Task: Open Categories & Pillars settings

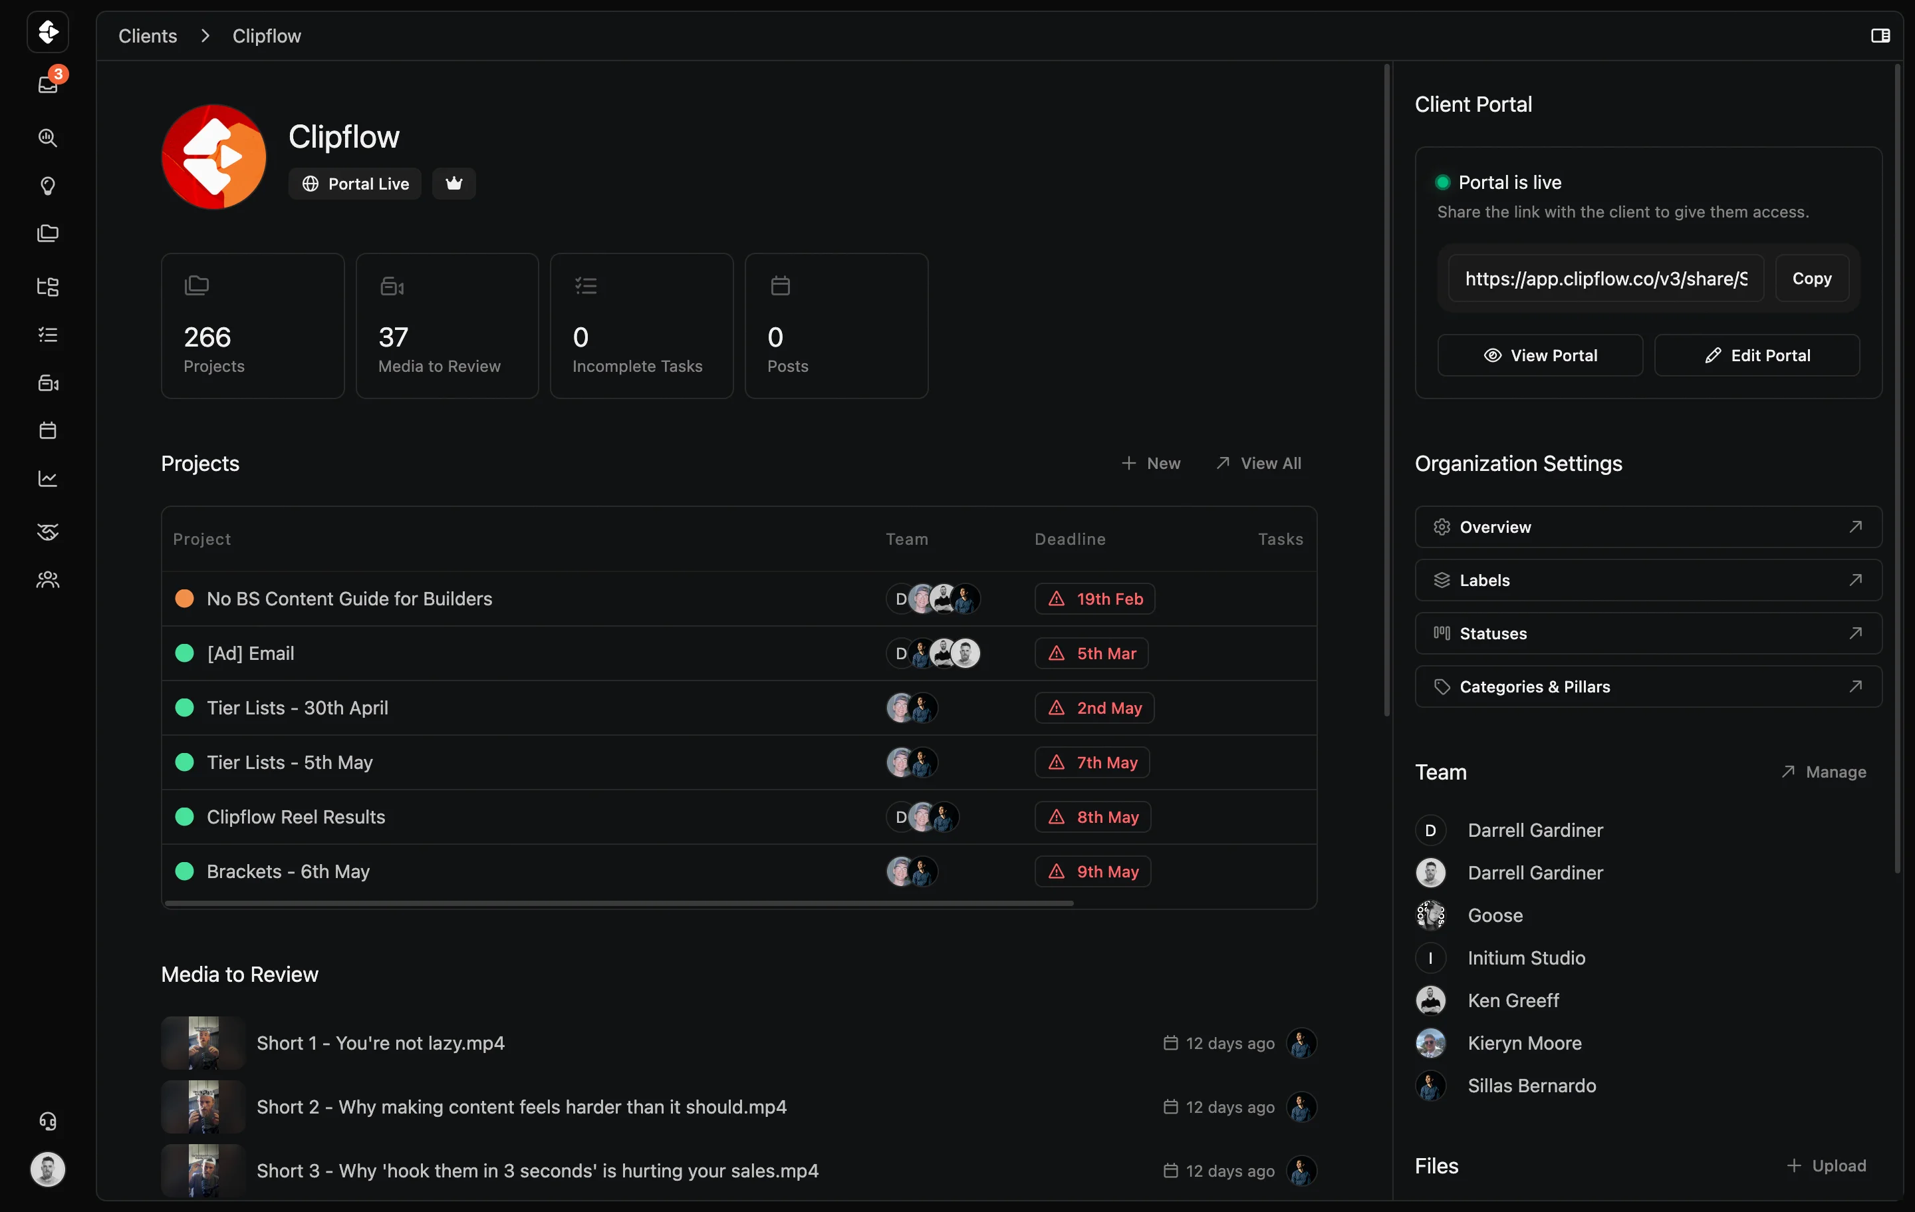Action: tap(1648, 686)
